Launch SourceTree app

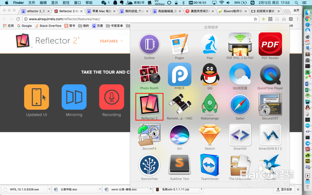149,165
